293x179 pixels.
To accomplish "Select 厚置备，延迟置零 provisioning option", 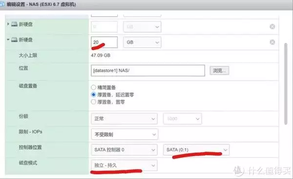I will (x=93, y=95).
